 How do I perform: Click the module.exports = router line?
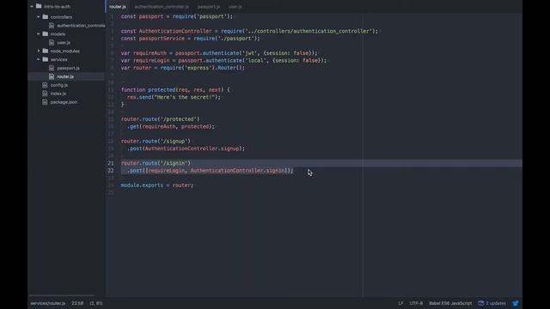[x=157, y=185]
